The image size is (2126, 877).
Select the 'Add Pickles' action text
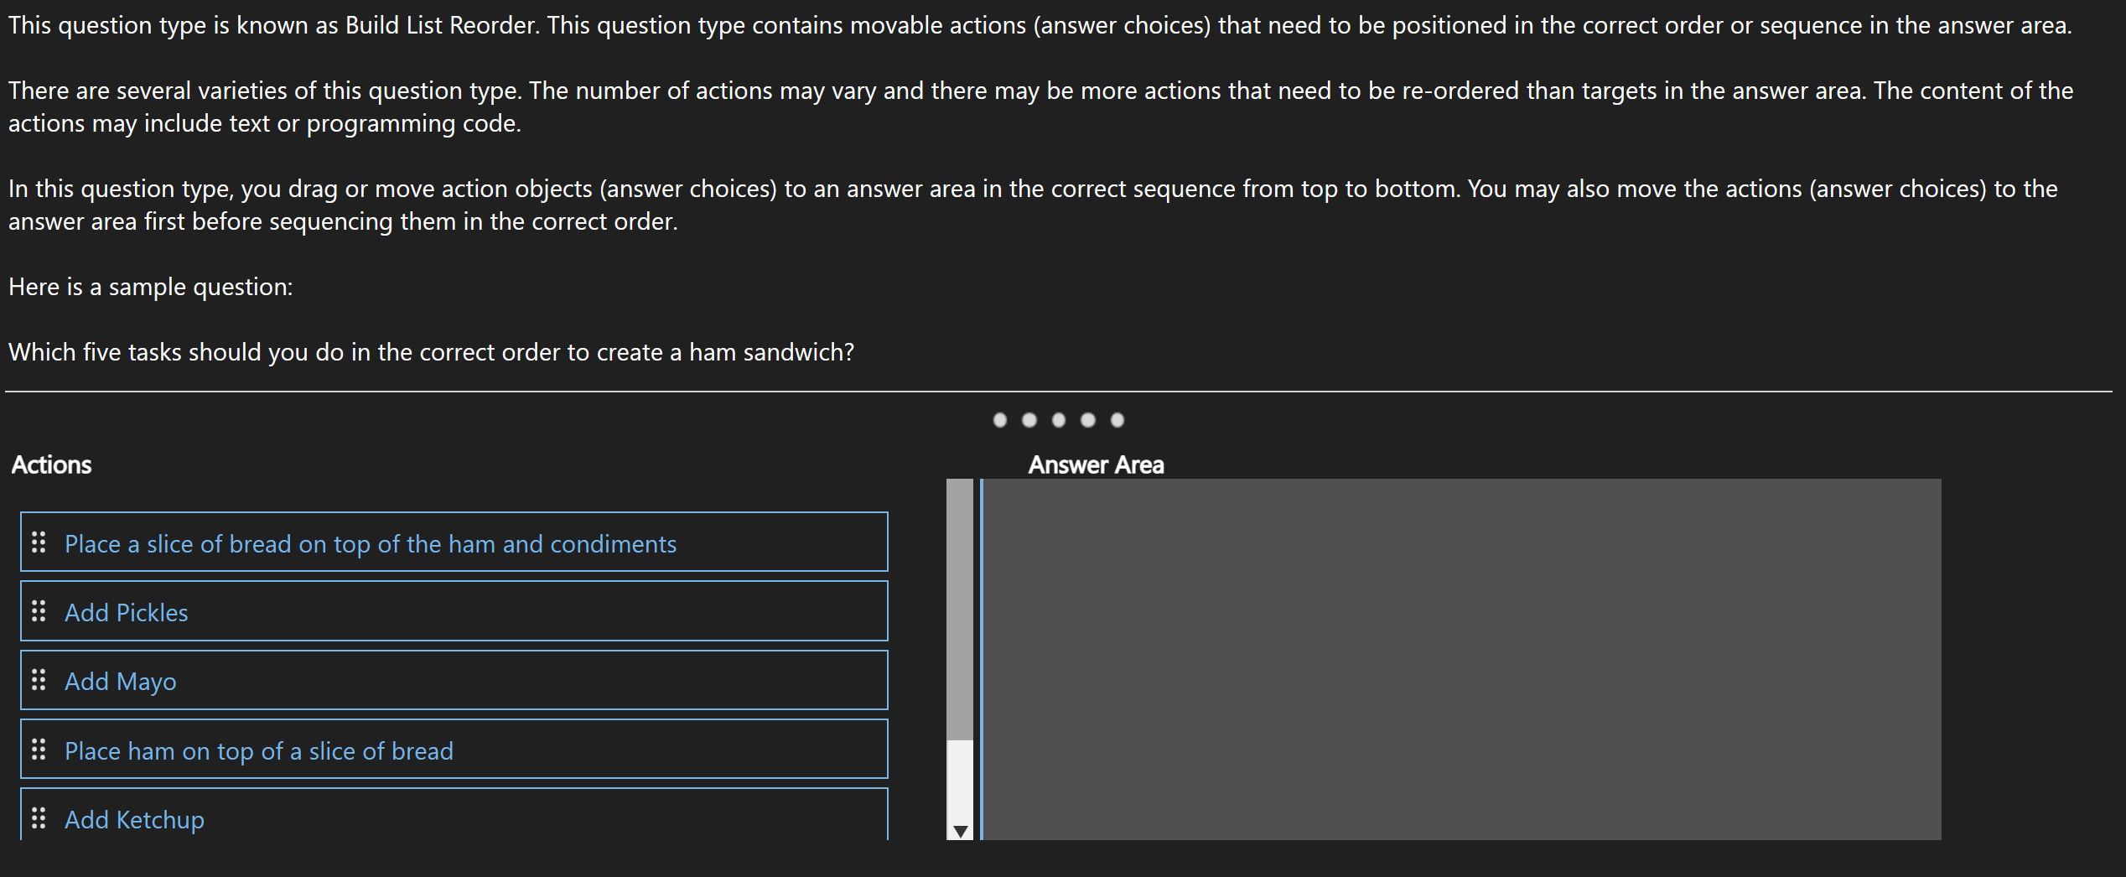click(127, 613)
